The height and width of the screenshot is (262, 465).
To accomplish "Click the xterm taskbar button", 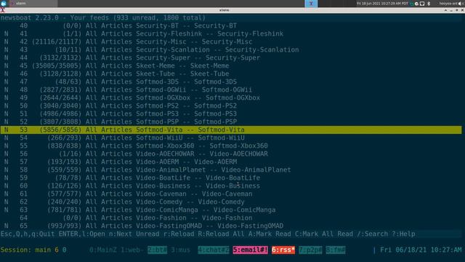I will pyautogui.click(x=33, y=3).
